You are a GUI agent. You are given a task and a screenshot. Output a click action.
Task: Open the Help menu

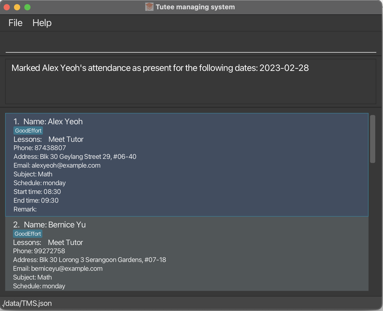point(42,23)
